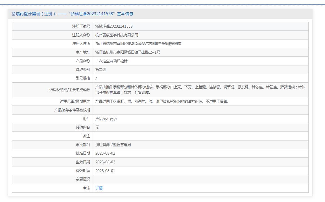Click the 变更情况 label
This screenshot has width=325, height=202.
pos(83,179)
